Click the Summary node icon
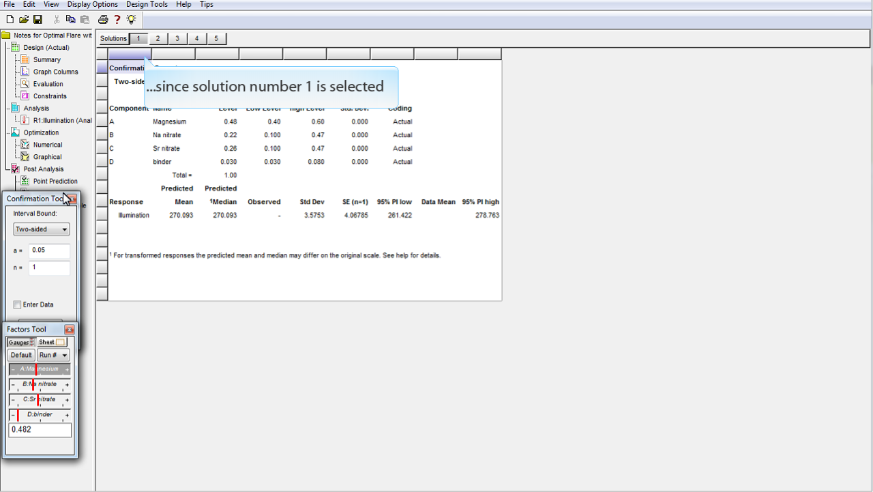The width and height of the screenshot is (873, 492). point(25,59)
